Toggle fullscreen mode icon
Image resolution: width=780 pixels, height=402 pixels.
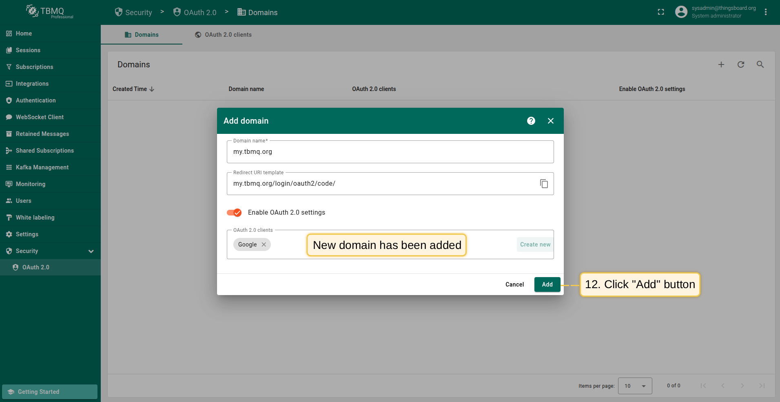pyautogui.click(x=661, y=12)
